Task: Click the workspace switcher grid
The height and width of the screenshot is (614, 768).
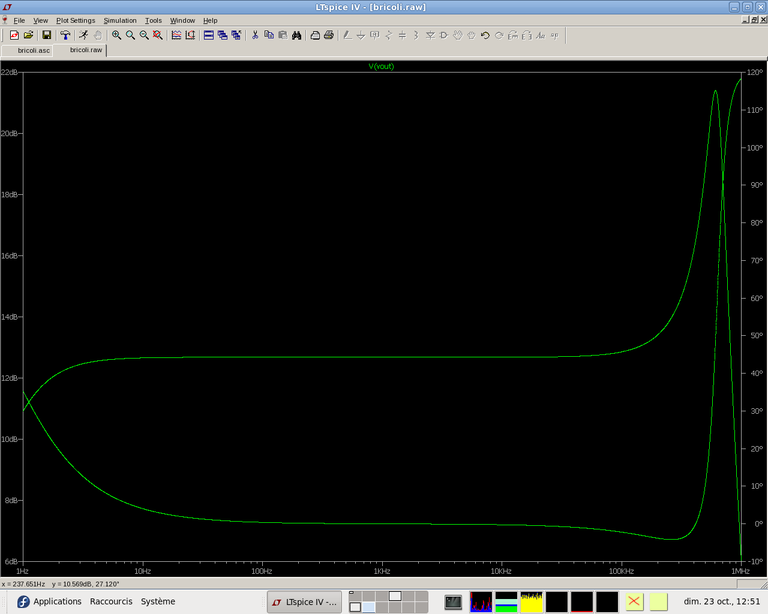Action: click(388, 602)
